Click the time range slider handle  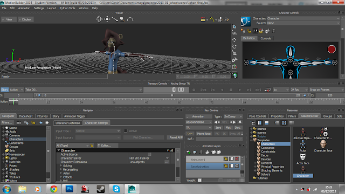172,95
